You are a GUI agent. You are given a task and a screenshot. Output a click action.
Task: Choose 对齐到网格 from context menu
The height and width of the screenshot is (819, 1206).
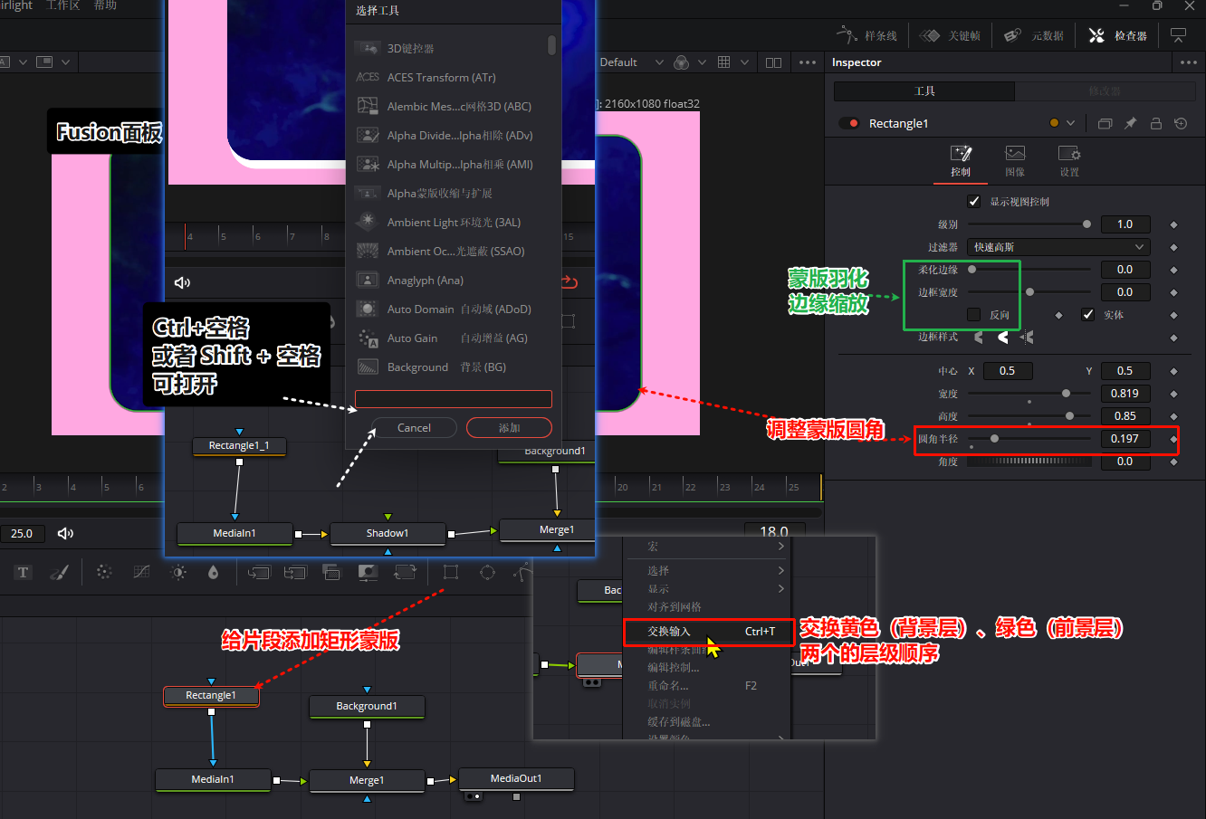click(x=675, y=607)
